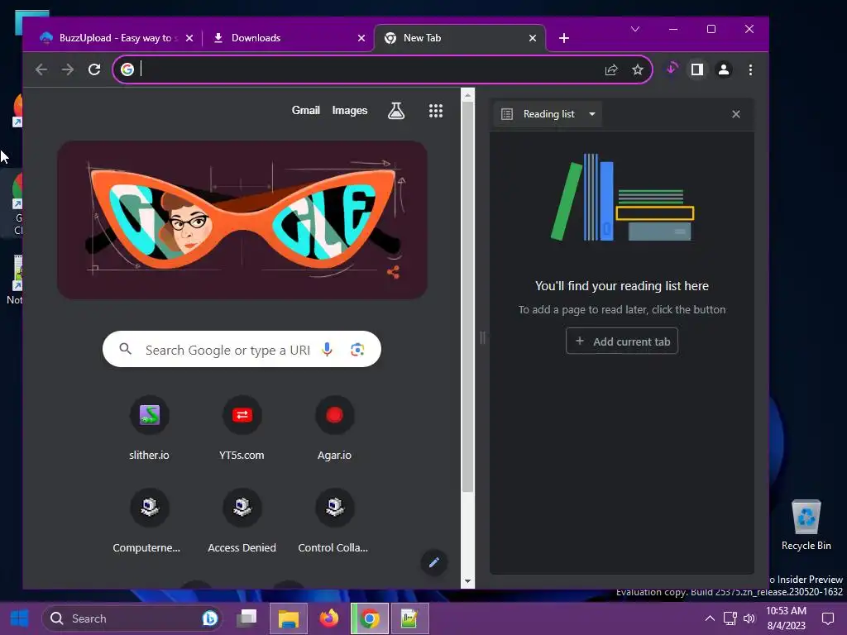Start voice search with the microphone icon

(x=327, y=350)
